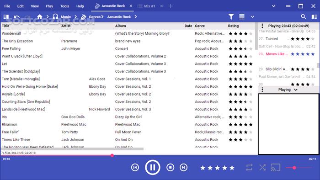Click the Music breadcrumb link

tap(66, 17)
